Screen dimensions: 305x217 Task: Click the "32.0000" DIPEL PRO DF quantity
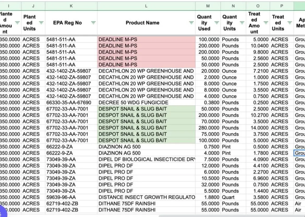point(208,185)
